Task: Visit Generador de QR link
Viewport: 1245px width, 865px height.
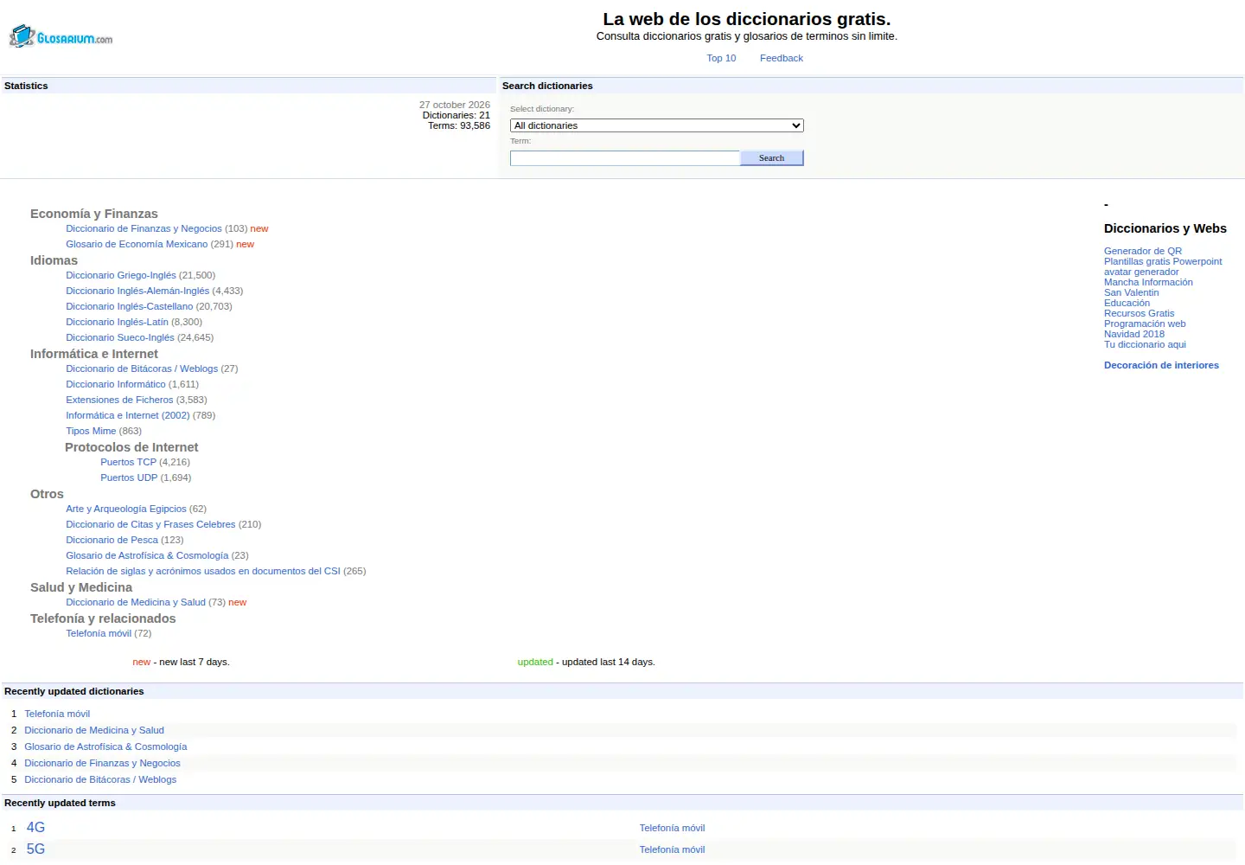Action: [x=1143, y=251]
